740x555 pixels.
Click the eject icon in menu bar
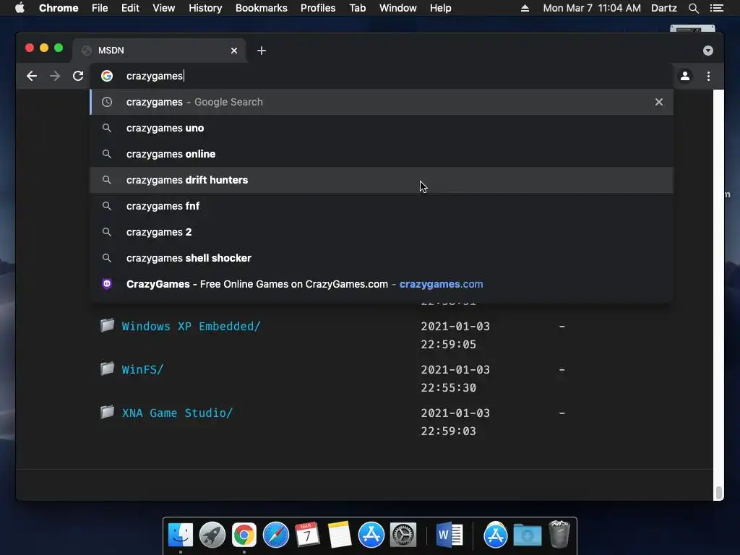(525, 8)
